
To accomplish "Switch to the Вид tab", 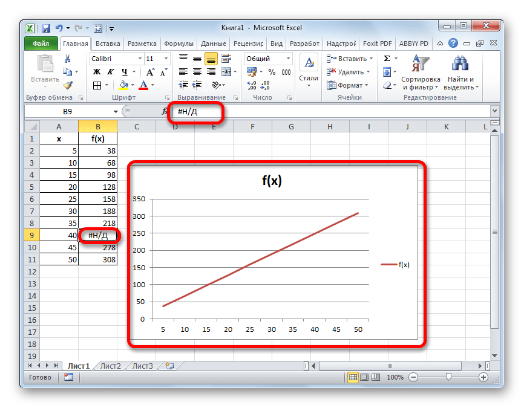I will point(277,44).
